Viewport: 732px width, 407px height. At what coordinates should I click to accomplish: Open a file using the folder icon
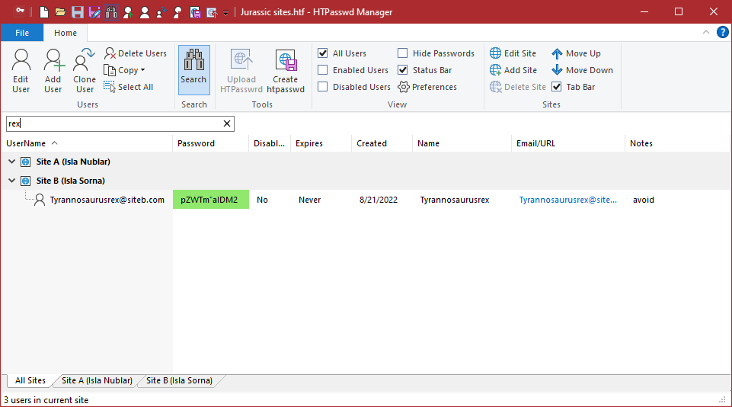click(x=60, y=12)
